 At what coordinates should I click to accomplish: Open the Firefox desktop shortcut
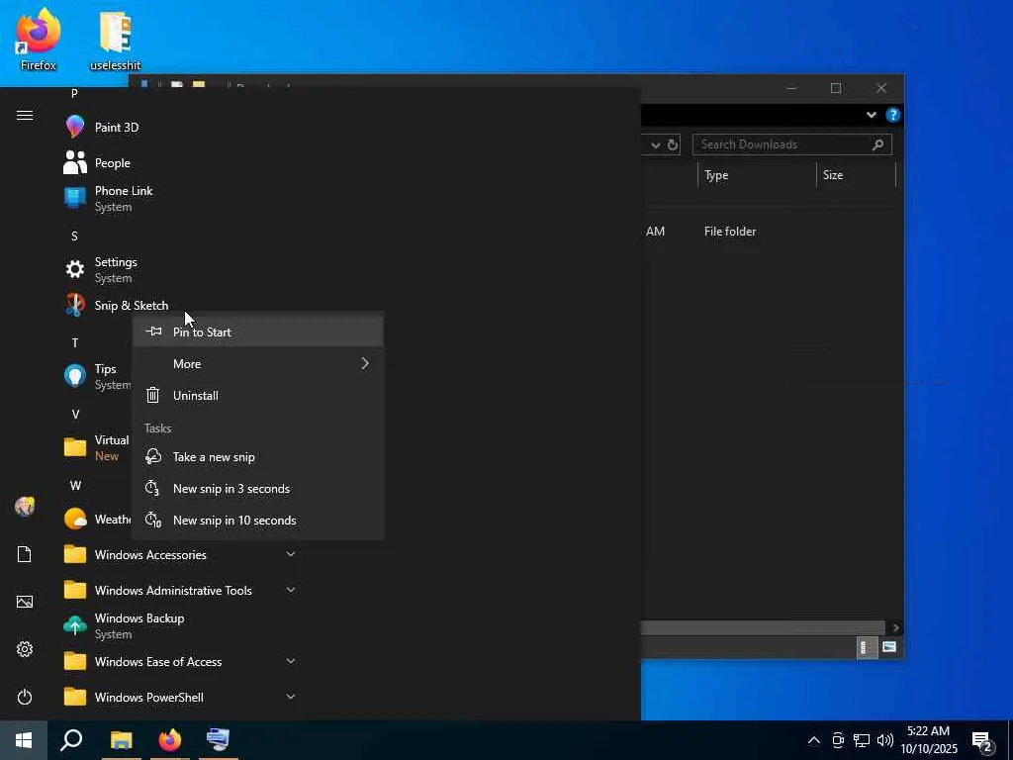(39, 39)
